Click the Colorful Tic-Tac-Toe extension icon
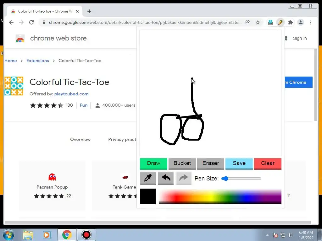 tap(14, 86)
